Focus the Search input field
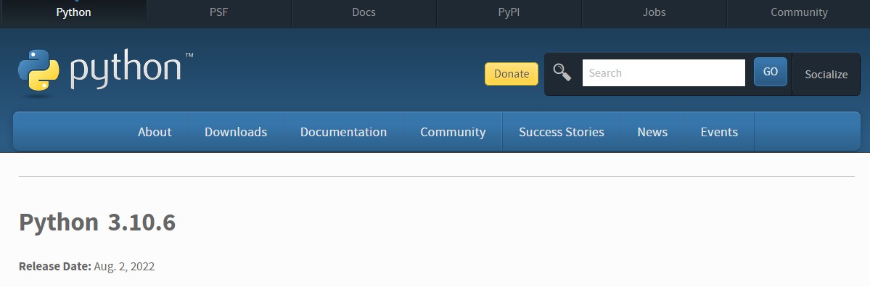 tap(664, 73)
